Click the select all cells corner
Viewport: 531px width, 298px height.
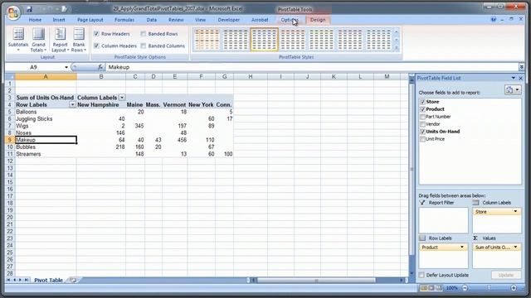click(11, 77)
